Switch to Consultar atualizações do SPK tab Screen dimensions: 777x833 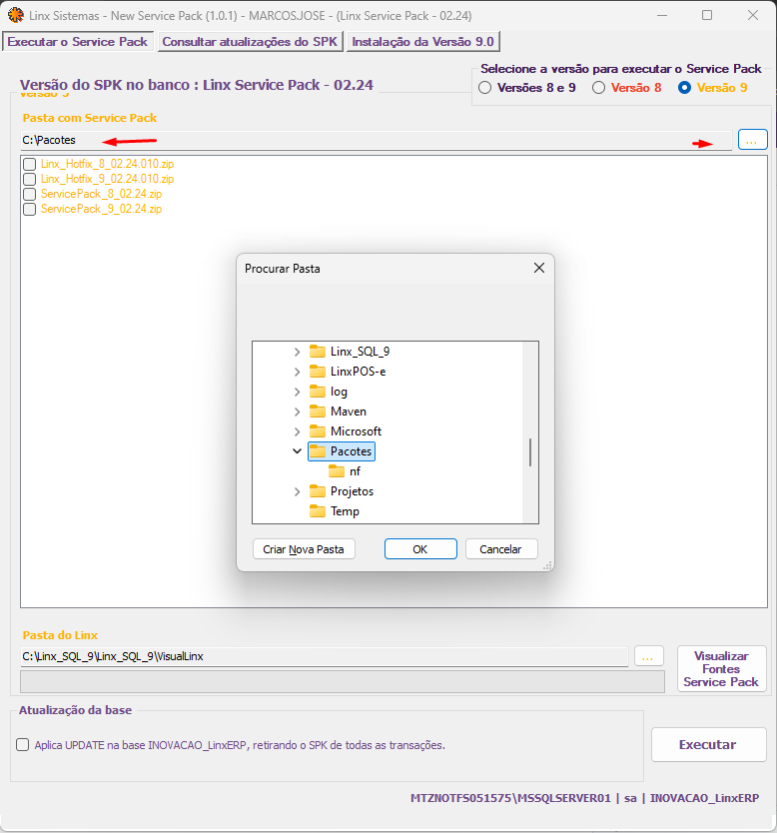click(250, 41)
